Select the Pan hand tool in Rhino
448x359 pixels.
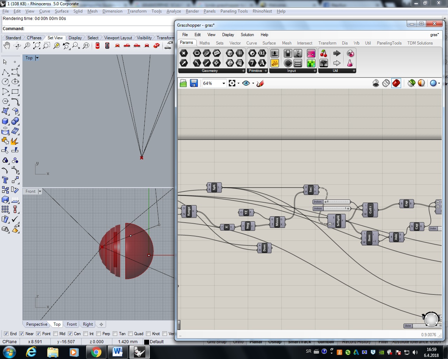pyautogui.click(x=7, y=46)
